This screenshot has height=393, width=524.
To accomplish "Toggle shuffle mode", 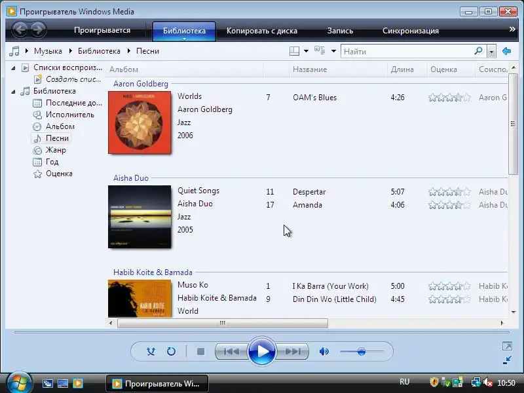I will click(151, 351).
